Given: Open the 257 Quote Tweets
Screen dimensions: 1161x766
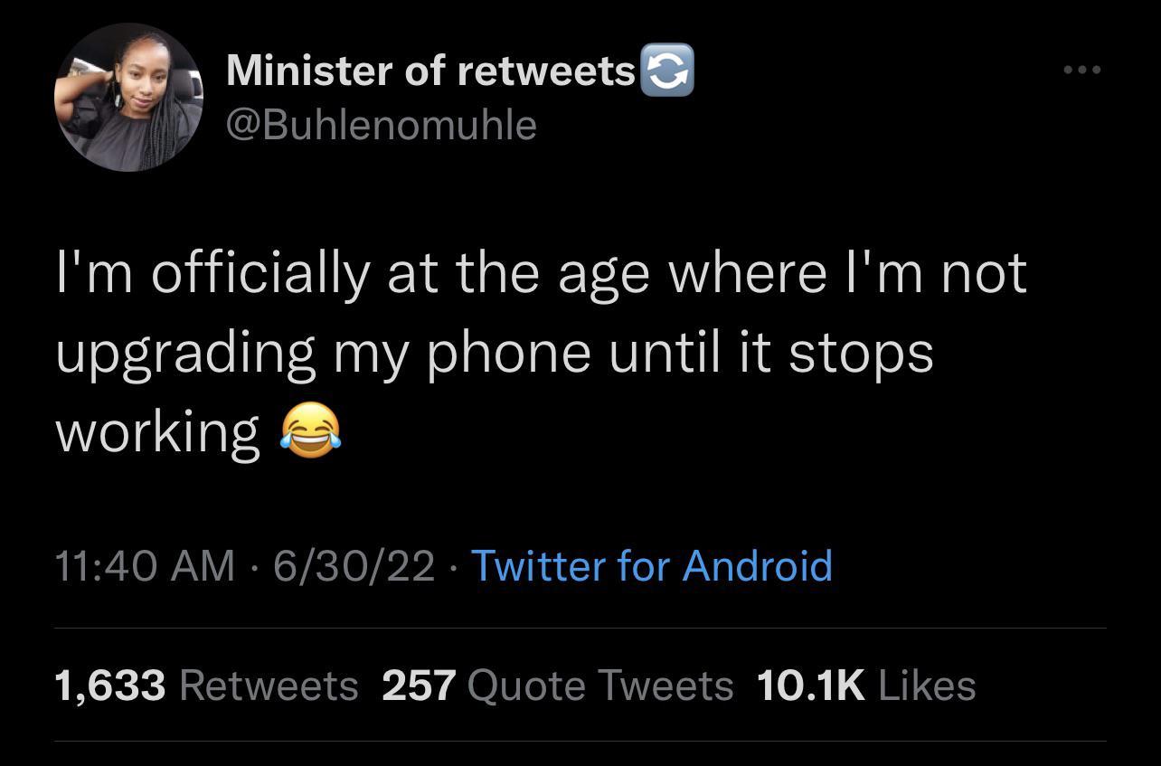Looking at the screenshot, I should (x=419, y=686).
